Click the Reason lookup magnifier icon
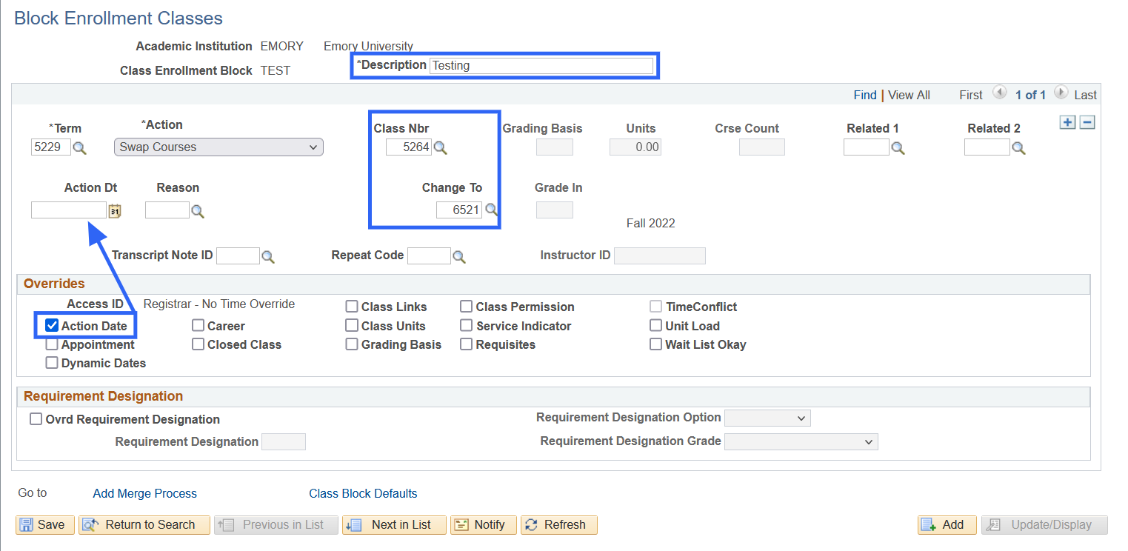This screenshot has height=551, width=1128. click(x=198, y=211)
